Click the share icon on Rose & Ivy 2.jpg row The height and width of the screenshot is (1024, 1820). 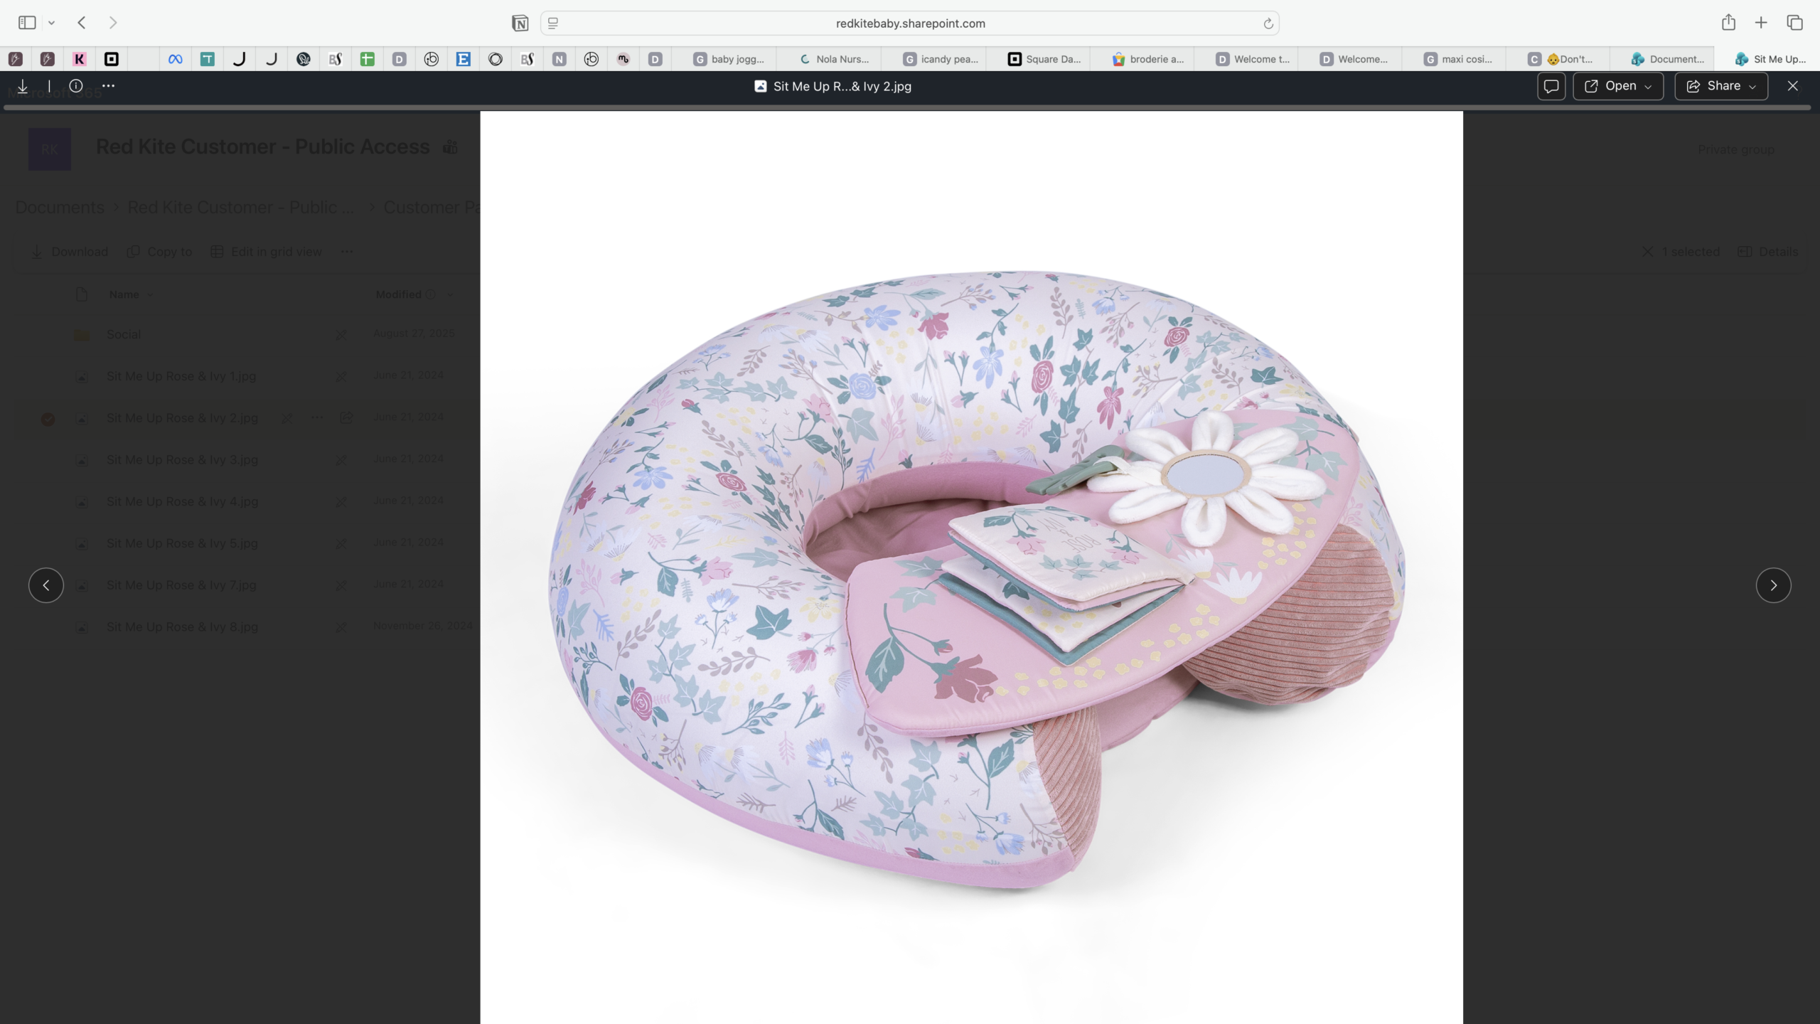point(346,418)
